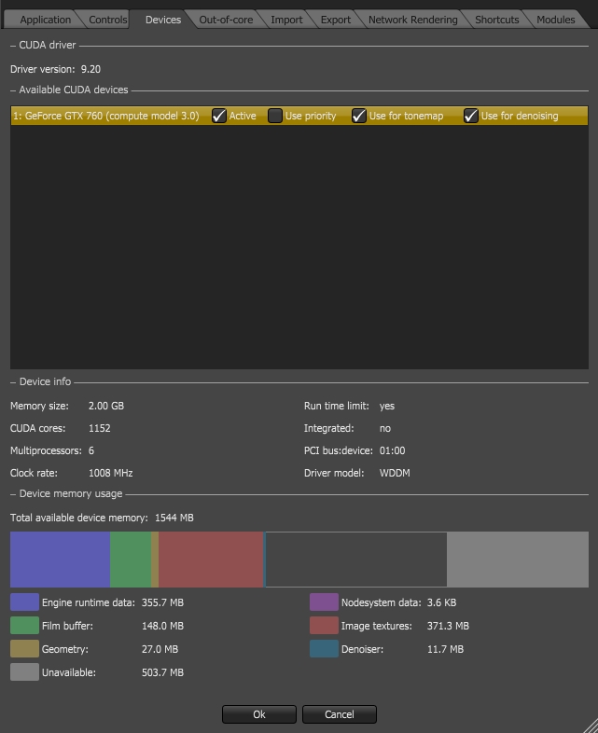The height and width of the screenshot is (733, 598).
Task: Click the Total available device memory 1544 MB
Action: [174, 518]
